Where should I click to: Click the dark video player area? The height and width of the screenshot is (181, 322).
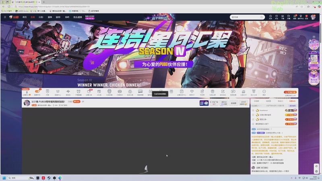point(136,141)
